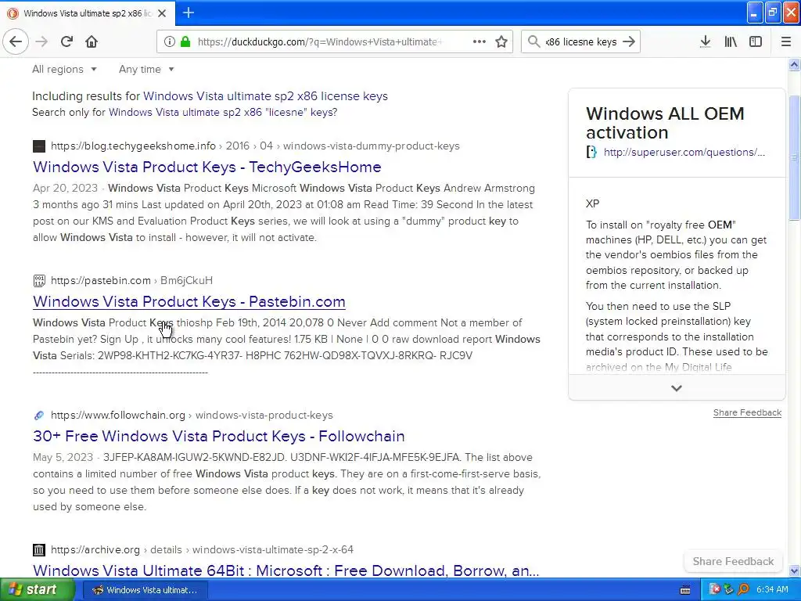Click the scrollbar down arrow

[794, 570]
